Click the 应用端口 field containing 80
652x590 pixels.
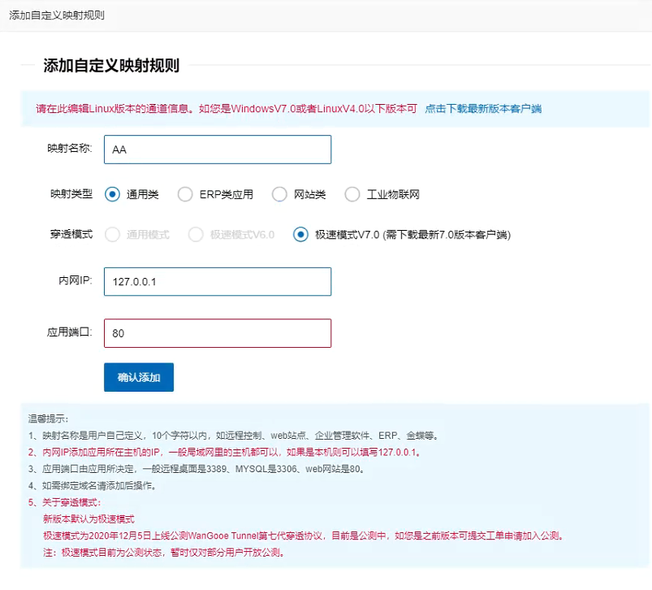[219, 333]
